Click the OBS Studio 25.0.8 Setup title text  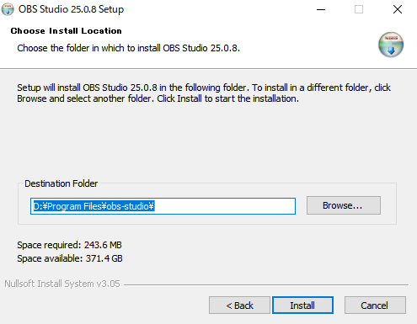point(71,9)
